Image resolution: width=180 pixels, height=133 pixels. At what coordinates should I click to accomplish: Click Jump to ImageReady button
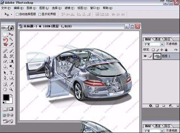point(8,121)
